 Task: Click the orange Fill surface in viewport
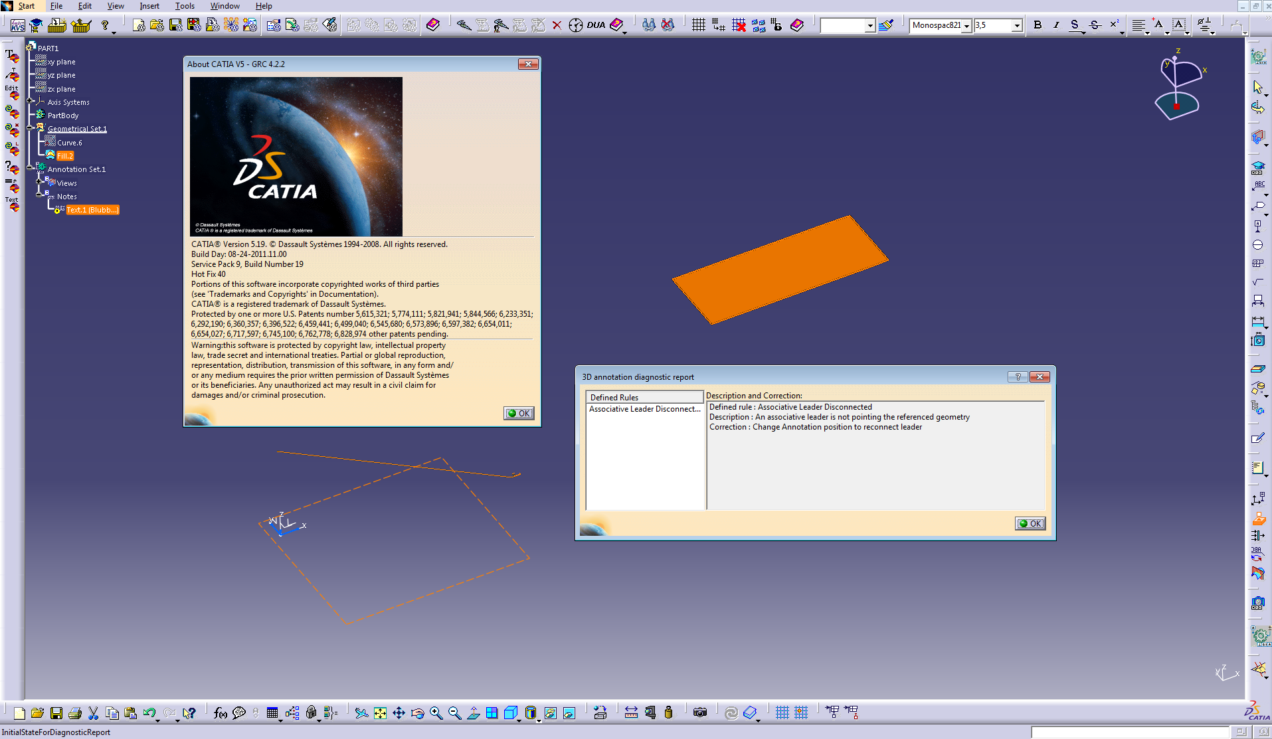pyautogui.click(x=780, y=270)
